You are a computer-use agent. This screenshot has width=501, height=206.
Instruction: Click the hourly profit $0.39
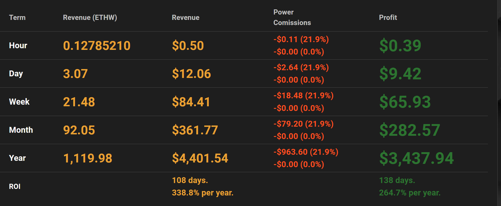(400, 46)
